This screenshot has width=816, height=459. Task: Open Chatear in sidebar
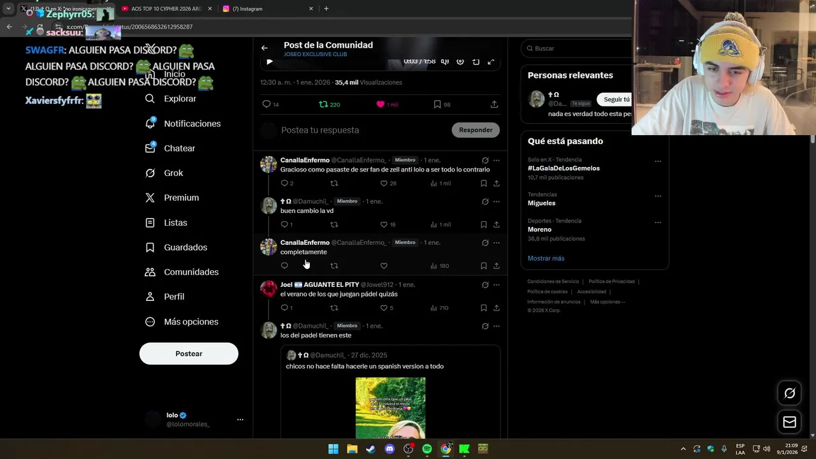point(170,149)
